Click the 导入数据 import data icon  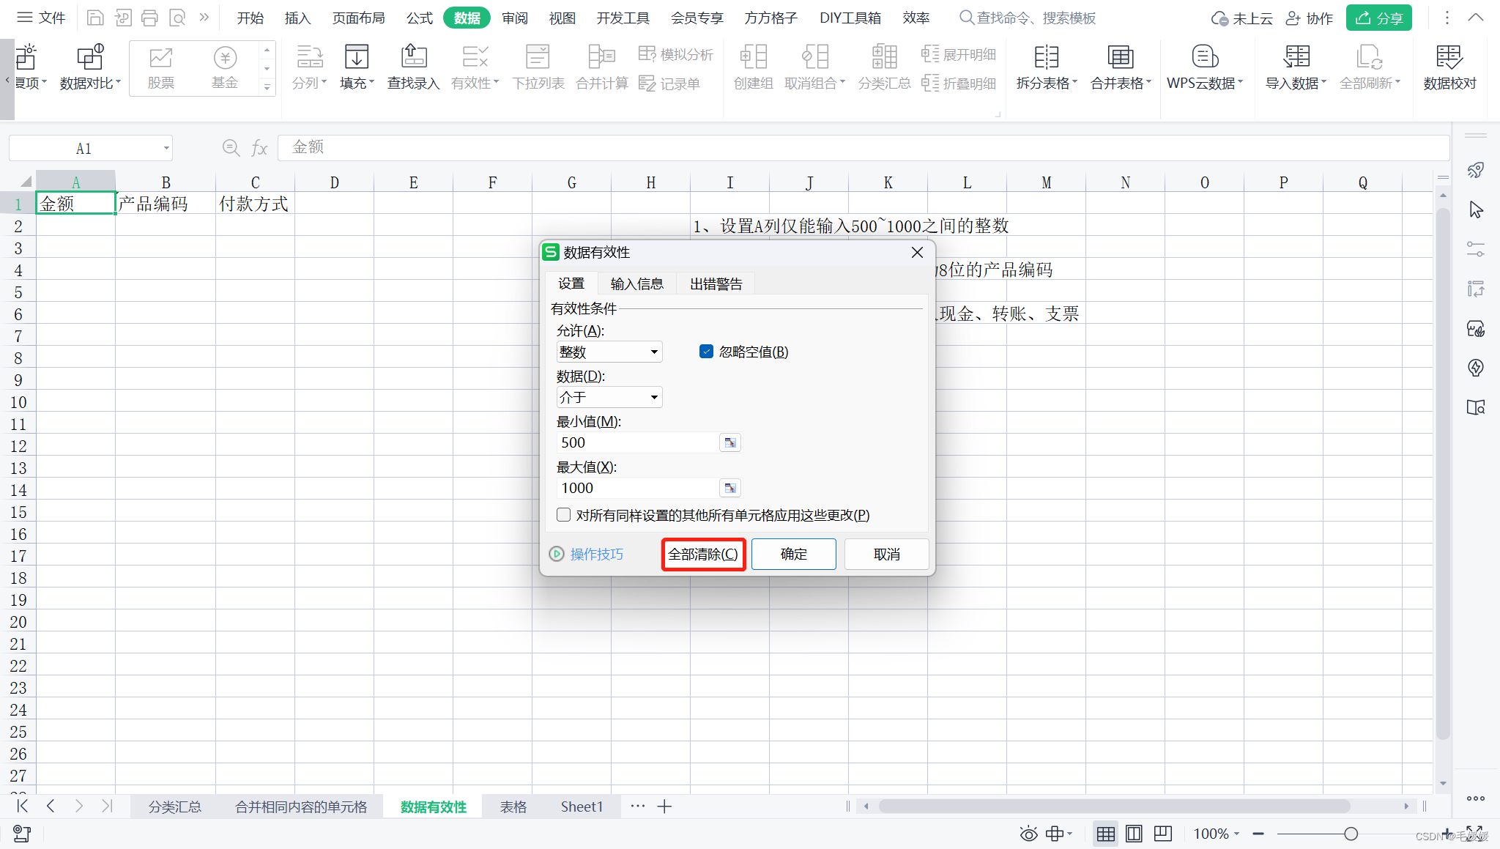pyautogui.click(x=1296, y=58)
